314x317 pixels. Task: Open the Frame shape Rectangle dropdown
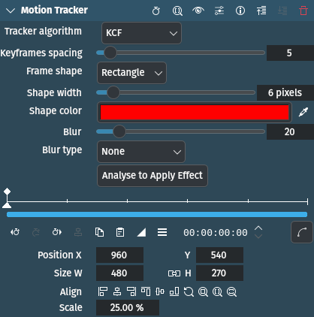pos(131,73)
